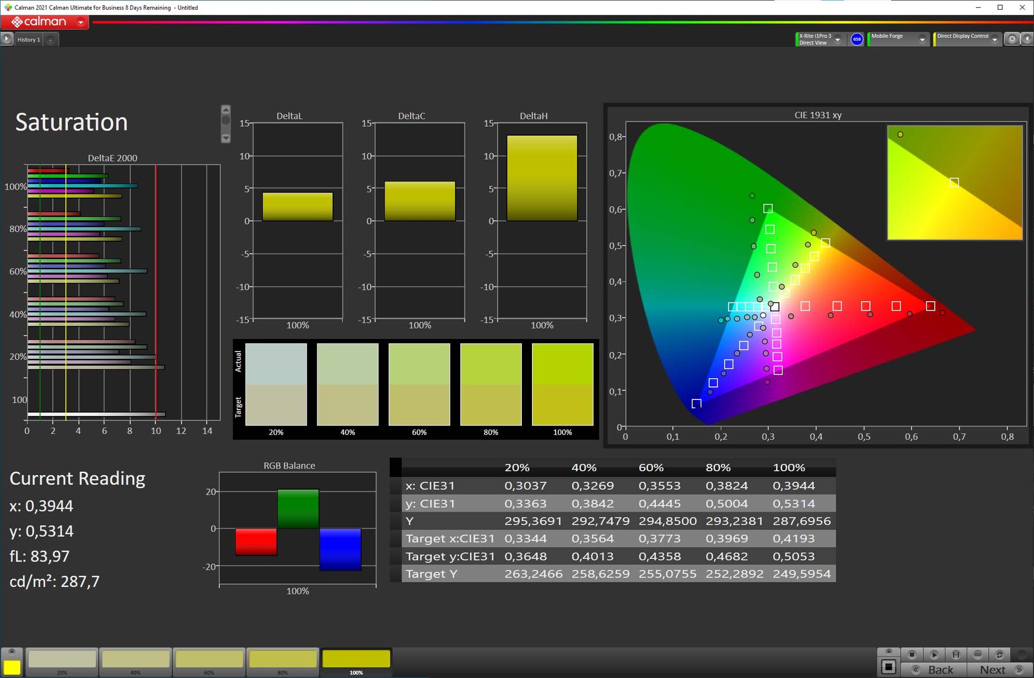Viewport: 1034px width, 678px height.
Task: Toggle the black pattern window square
Action: tap(888, 667)
